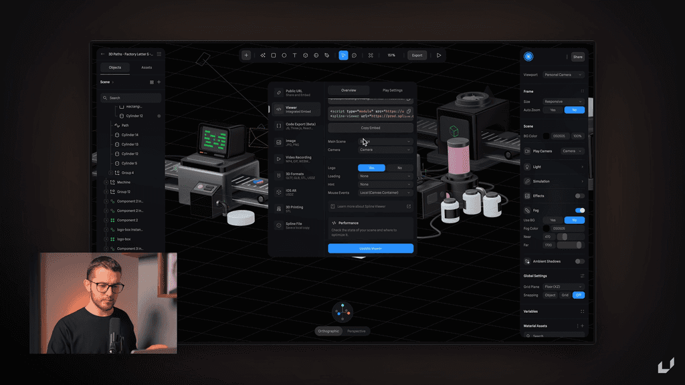
Task: Disable the Fog toggle
Action: [x=580, y=211]
